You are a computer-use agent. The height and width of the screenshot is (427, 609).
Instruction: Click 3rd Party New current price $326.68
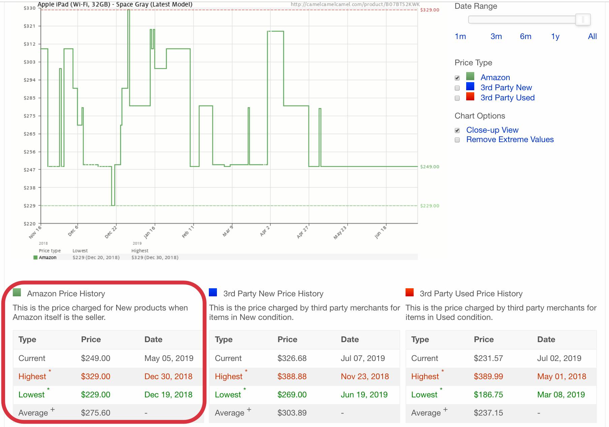[292, 358]
